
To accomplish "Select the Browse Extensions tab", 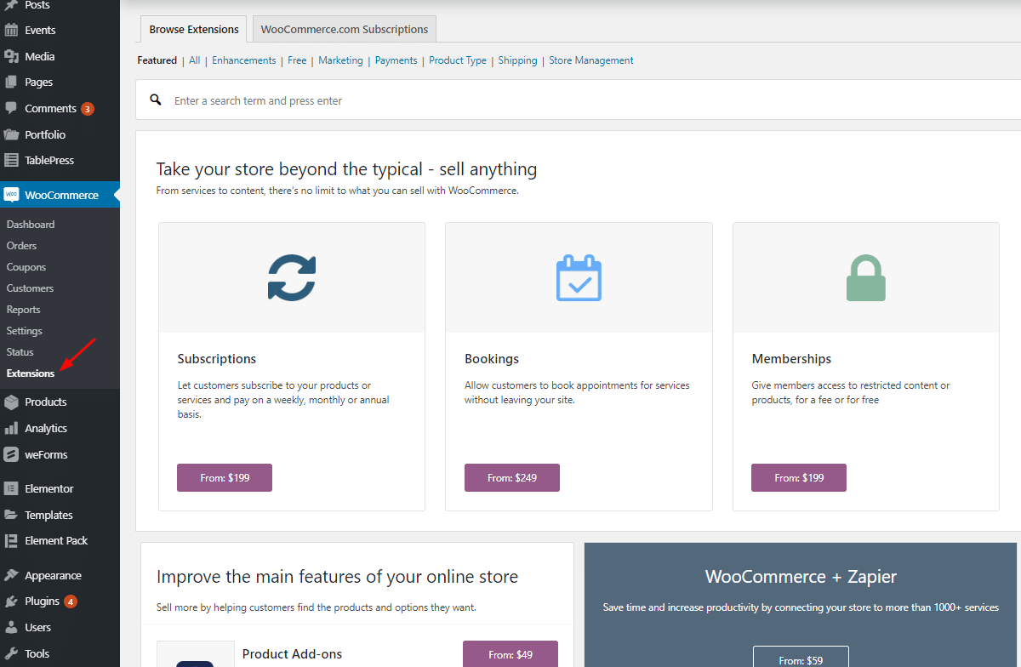I will click(x=194, y=29).
